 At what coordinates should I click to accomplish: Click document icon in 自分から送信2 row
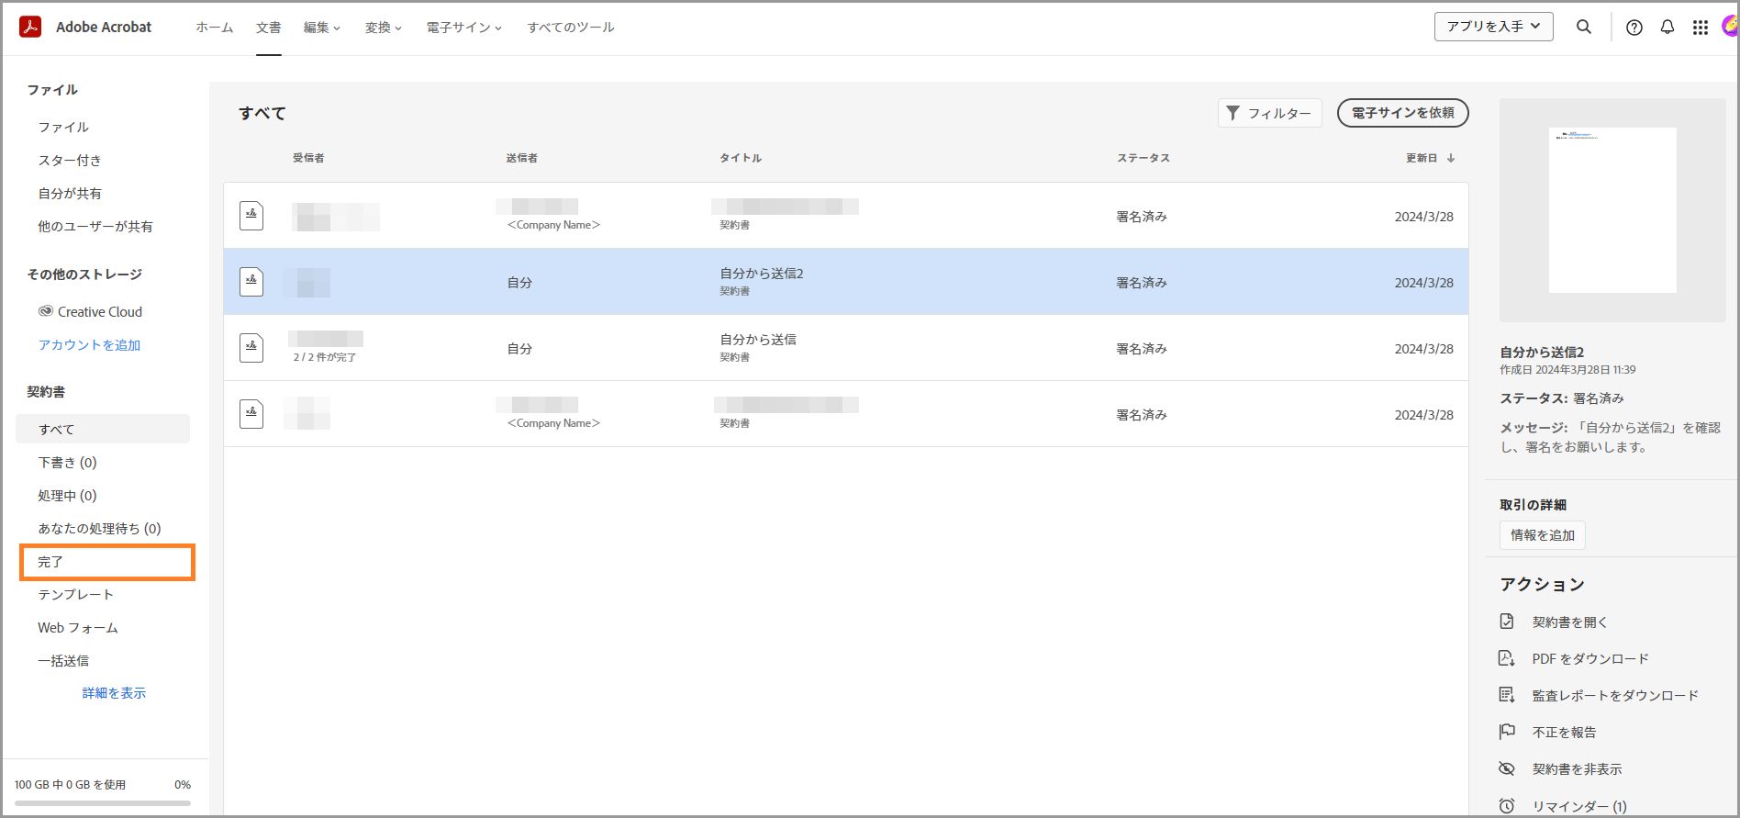click(x=251, y=282)
